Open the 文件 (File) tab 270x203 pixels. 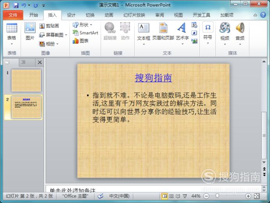pos(13,15)
